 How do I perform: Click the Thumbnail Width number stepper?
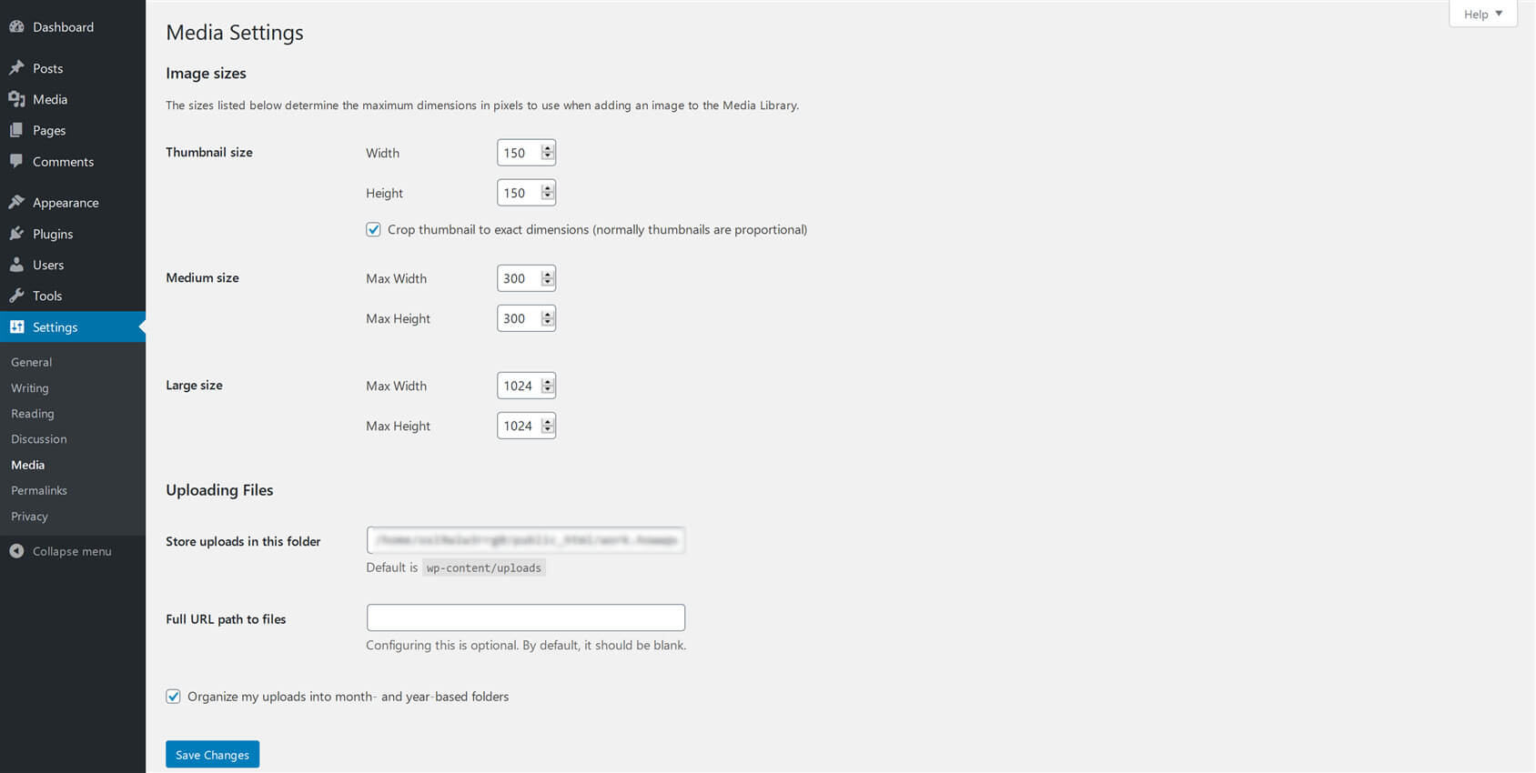(x=547, y=153)
